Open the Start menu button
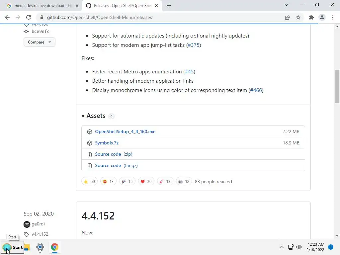This screenshot has width=340, height=255. (x=12, y=247)
